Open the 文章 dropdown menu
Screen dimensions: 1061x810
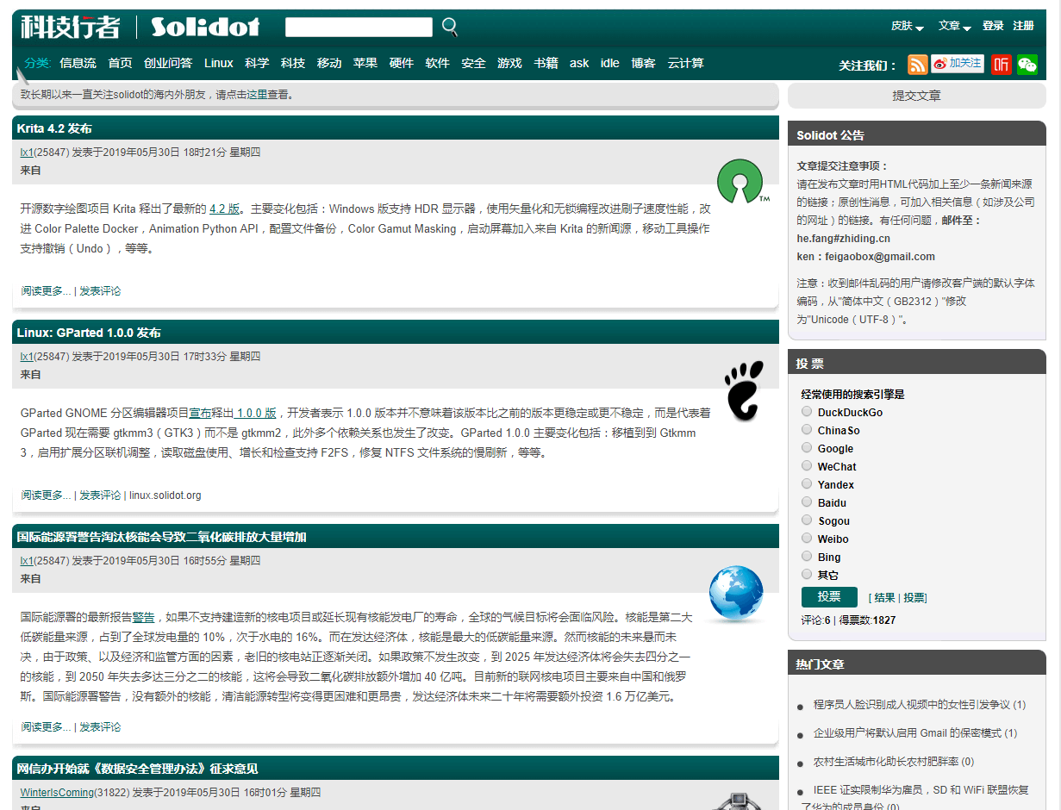point(954,27)
